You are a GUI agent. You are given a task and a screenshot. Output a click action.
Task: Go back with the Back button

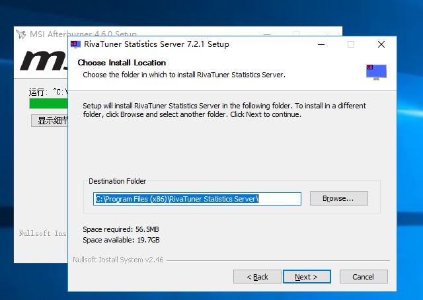[x=257, y=276]
